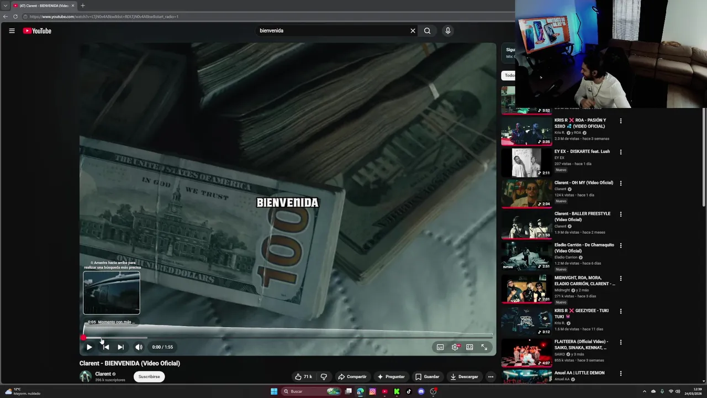Open options for MIDNVGHT, ROA, MORA video

(x=621, y=279)
